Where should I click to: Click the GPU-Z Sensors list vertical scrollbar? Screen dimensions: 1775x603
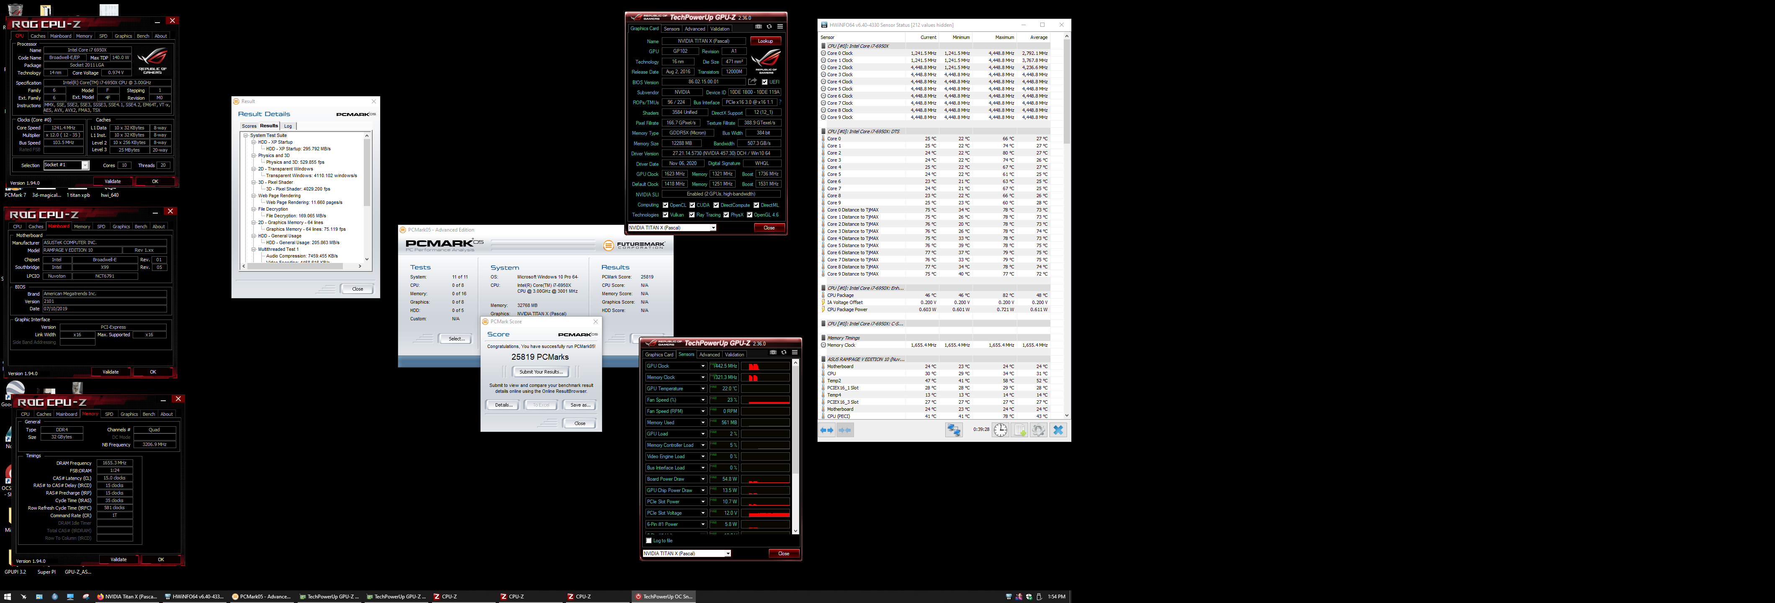(796, 446)
